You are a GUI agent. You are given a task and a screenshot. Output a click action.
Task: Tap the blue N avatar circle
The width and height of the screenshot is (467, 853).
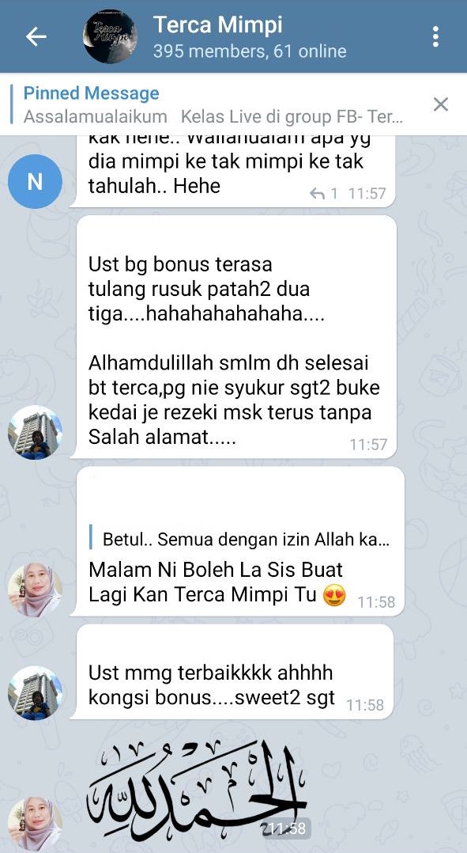35,182
